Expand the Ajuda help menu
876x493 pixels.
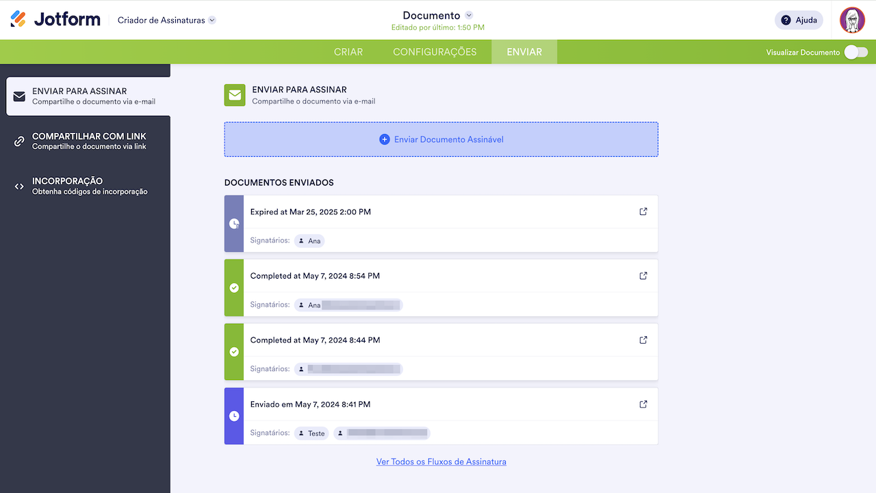click(799, 20)
